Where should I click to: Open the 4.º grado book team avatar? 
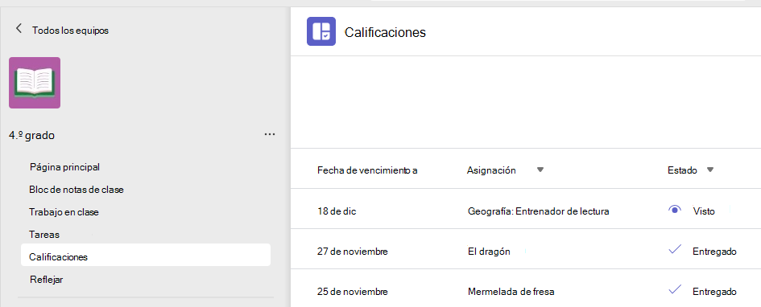[x=35, y=83]
